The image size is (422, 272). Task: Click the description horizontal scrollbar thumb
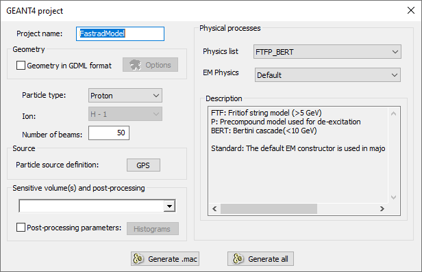tap(269, 208)
